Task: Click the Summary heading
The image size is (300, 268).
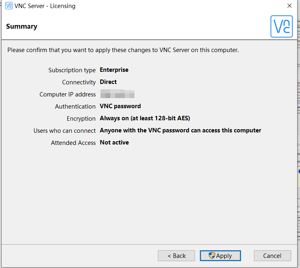Action: click(x=22, y=27)
